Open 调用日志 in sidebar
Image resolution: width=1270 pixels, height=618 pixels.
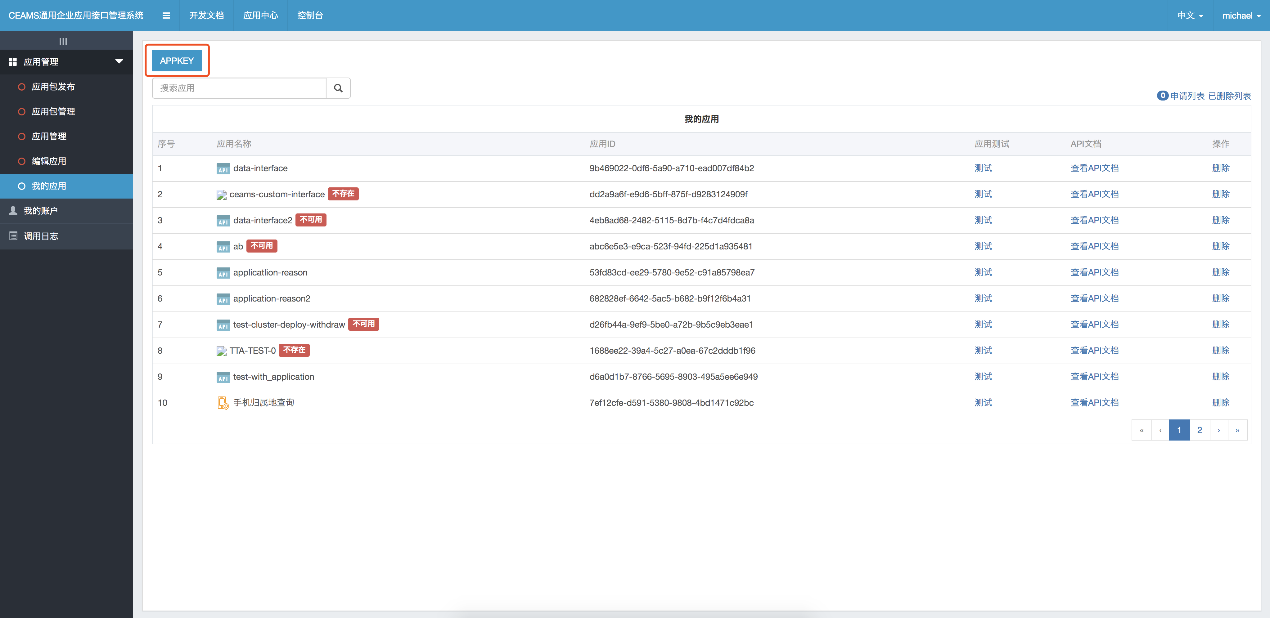[66, 236]
